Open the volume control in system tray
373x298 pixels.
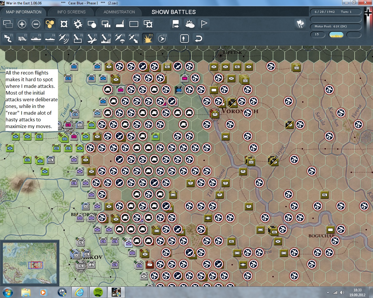[x=342, y=292]
